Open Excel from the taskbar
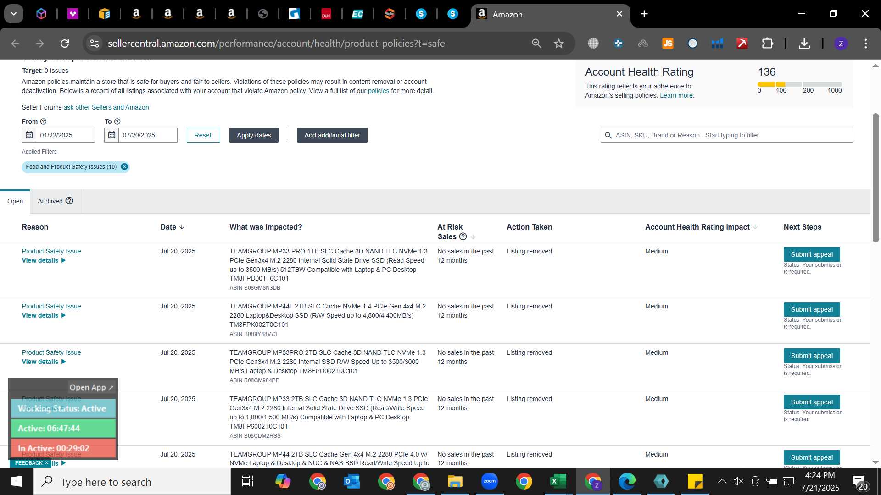Viewport: 881px width, 495px height. pyautogui.click(x=558, y=482)
